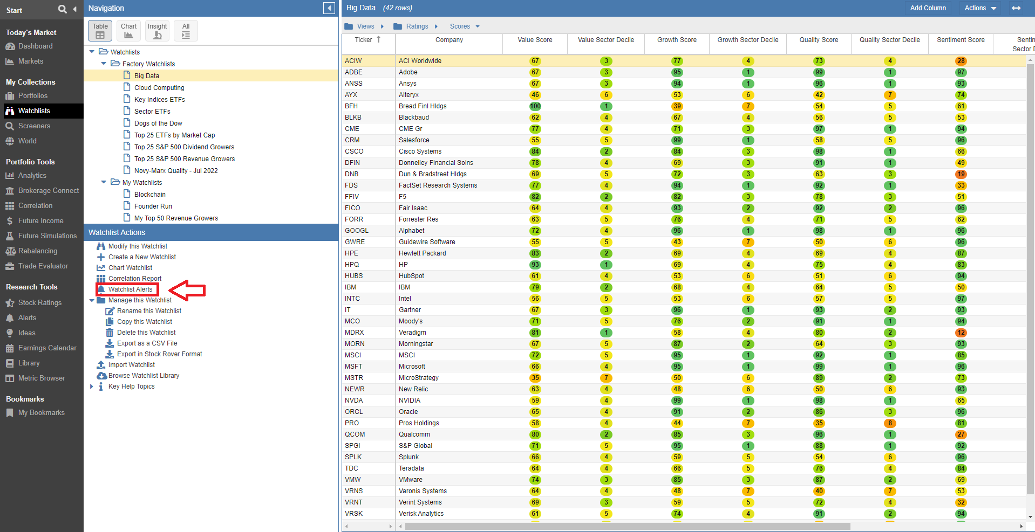Image resolution: width=1035 pixels, height=532 pixels.
Task: Toggle table width with double-arrow icon
Action: coord(1016,8)
